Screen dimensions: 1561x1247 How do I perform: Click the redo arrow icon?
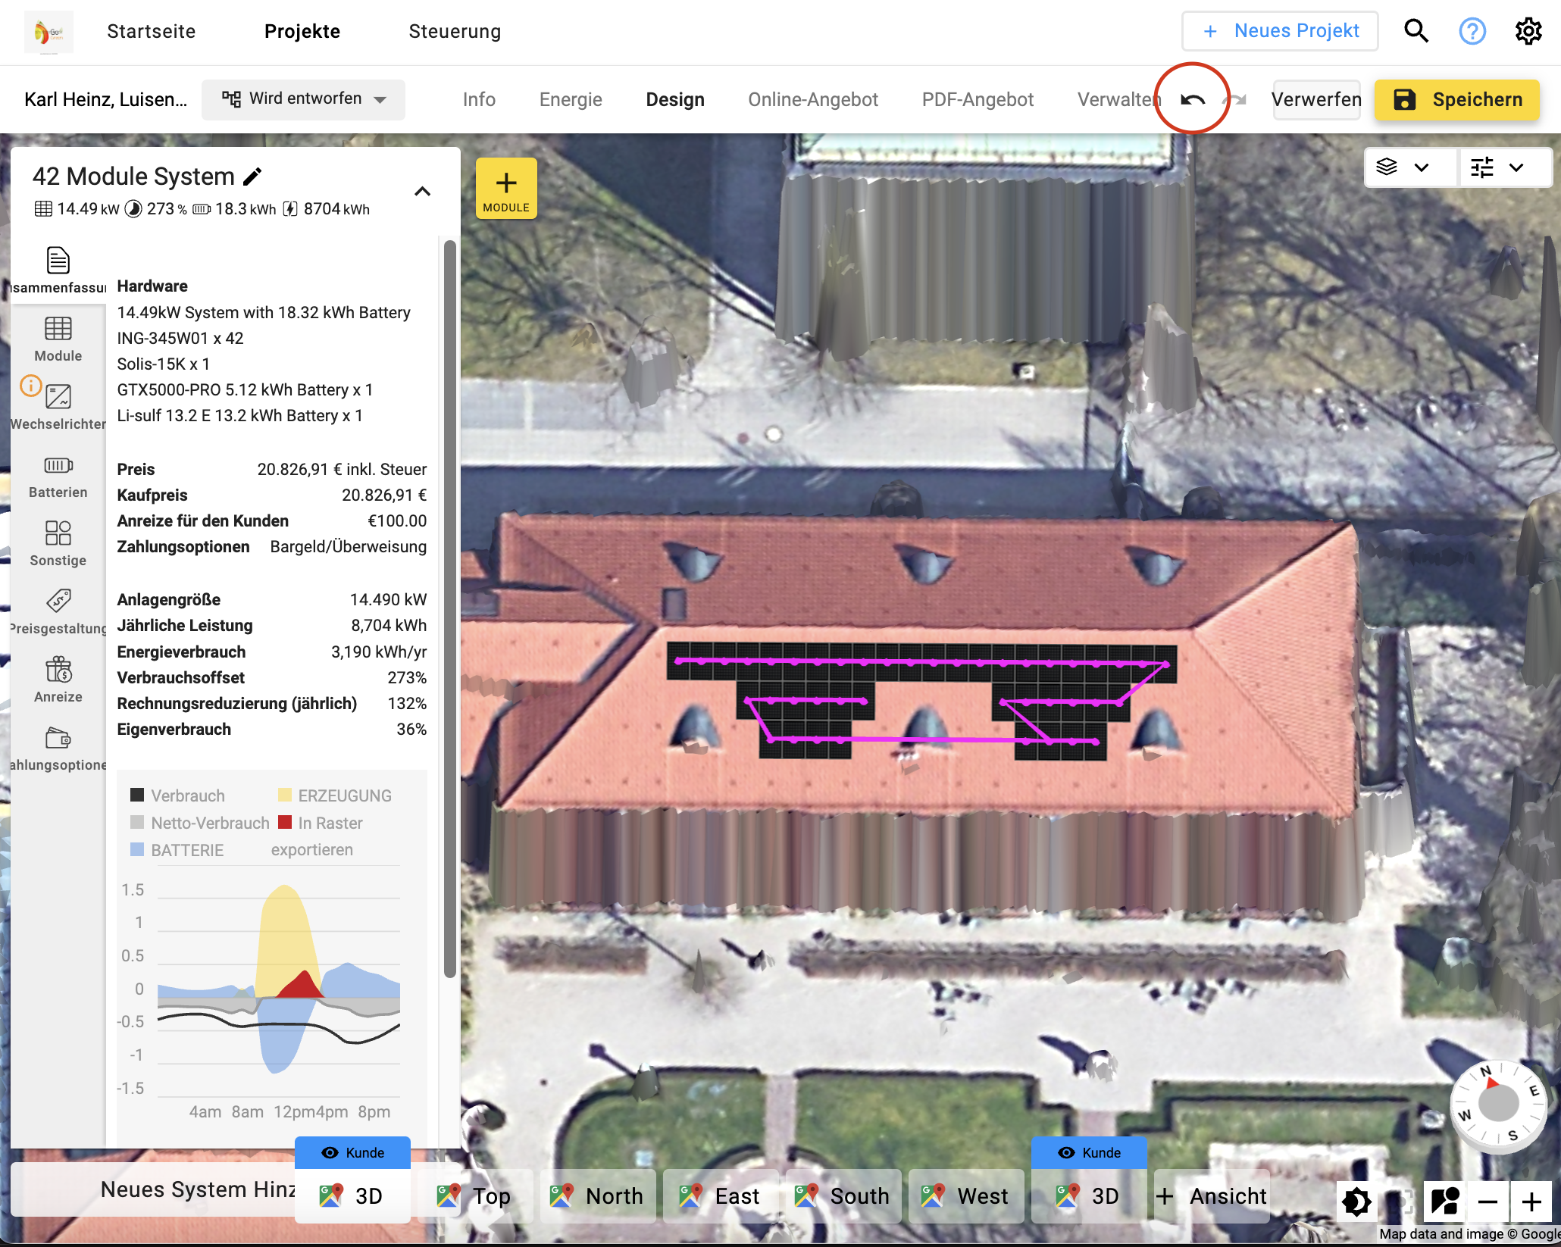[1237, 99]
